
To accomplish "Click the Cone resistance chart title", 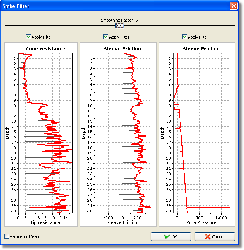I will [45, 49].
